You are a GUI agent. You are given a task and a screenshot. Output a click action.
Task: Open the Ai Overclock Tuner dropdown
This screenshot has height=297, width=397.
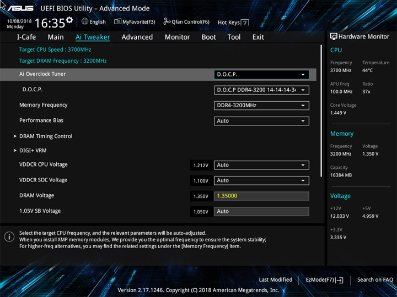coord(261,74)
